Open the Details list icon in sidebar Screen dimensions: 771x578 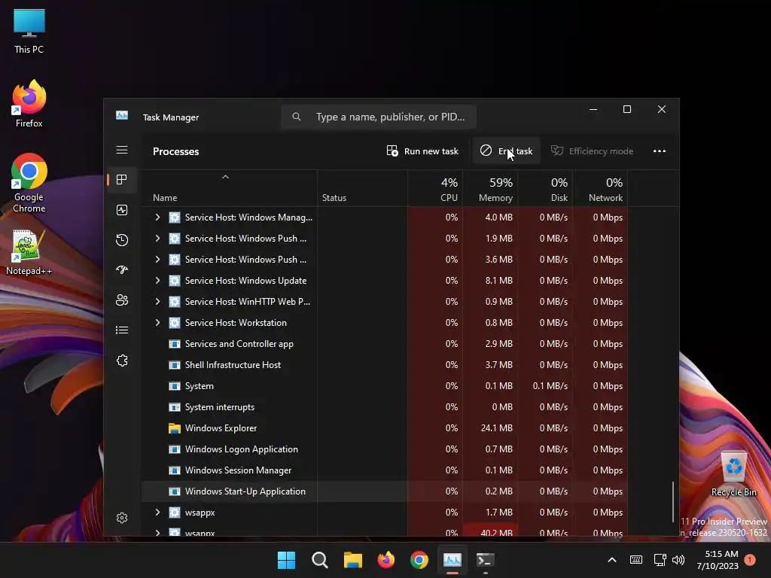(x=122, y=330)
